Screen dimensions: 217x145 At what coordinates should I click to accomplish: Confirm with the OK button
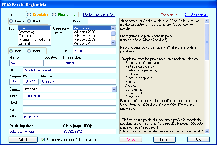(x=198, y=139)
